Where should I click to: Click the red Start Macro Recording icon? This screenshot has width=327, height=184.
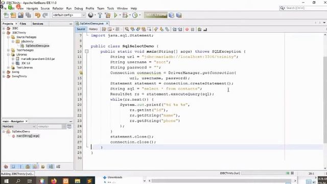click(x=187, y=30)
